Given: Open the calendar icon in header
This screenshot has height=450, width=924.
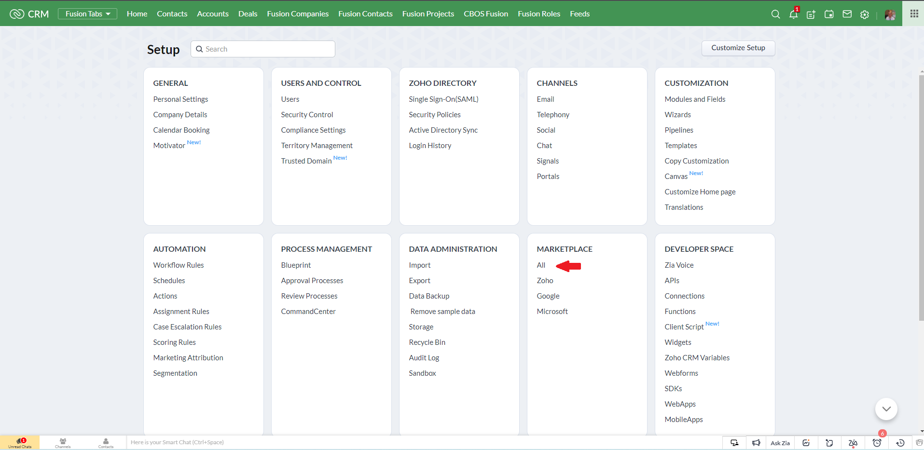Looking at the screenshot, I should click(x=829, y=14).
